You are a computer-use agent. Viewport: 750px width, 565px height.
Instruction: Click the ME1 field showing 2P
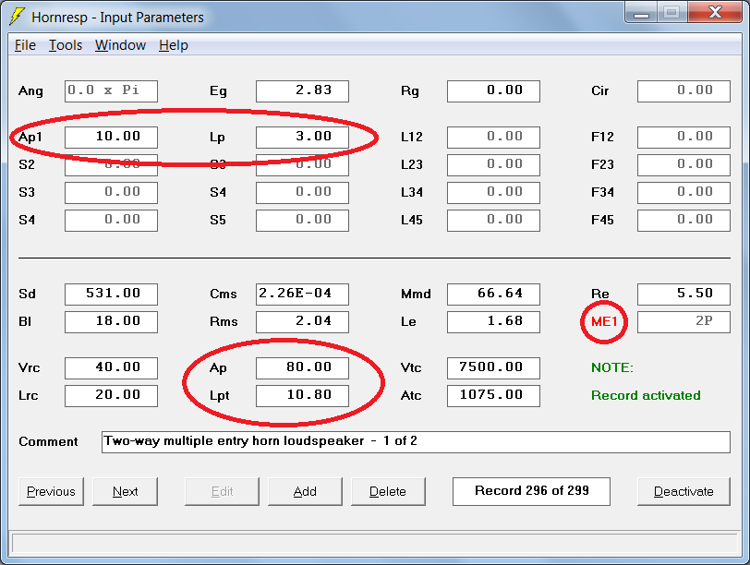684,322
